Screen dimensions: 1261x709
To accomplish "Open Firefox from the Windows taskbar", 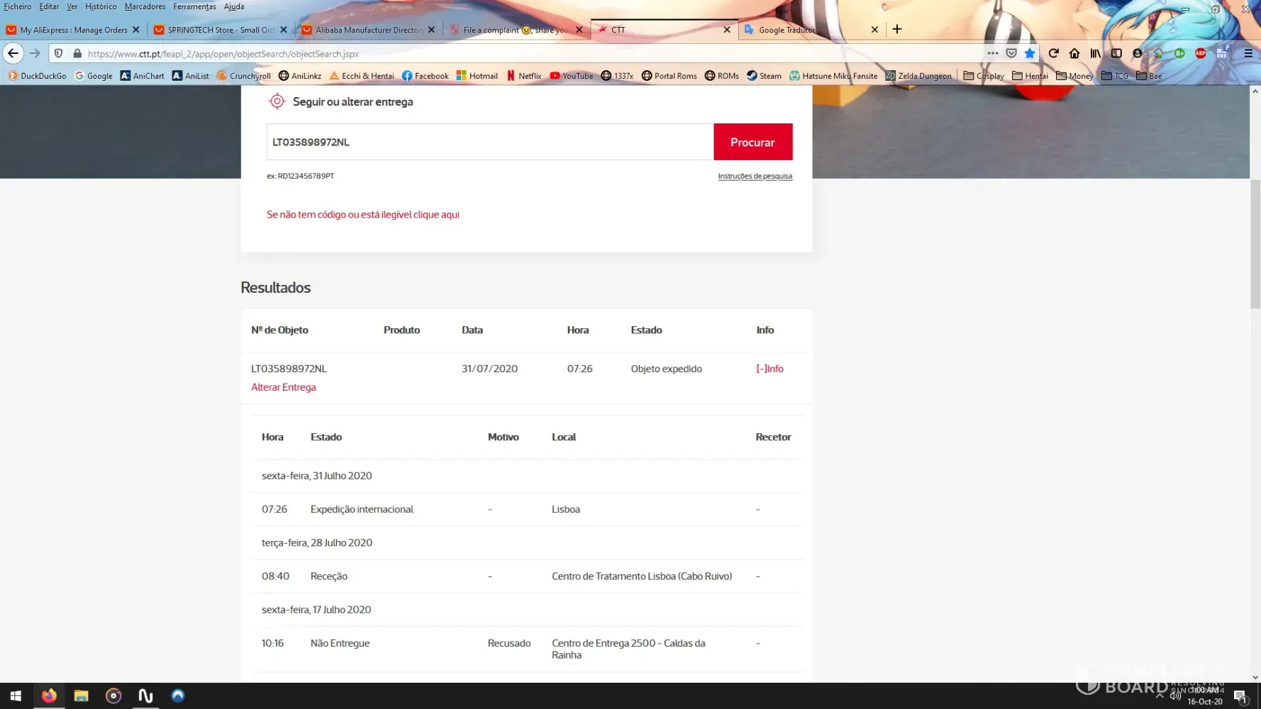I will click(x=49, y=696).
